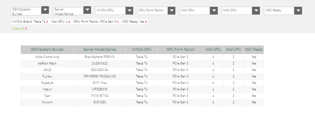Remove the NGC Ready: Yes filter
The height and width of the screenshot is (113, 315).
pyautogui.click(x=146, y=22)
